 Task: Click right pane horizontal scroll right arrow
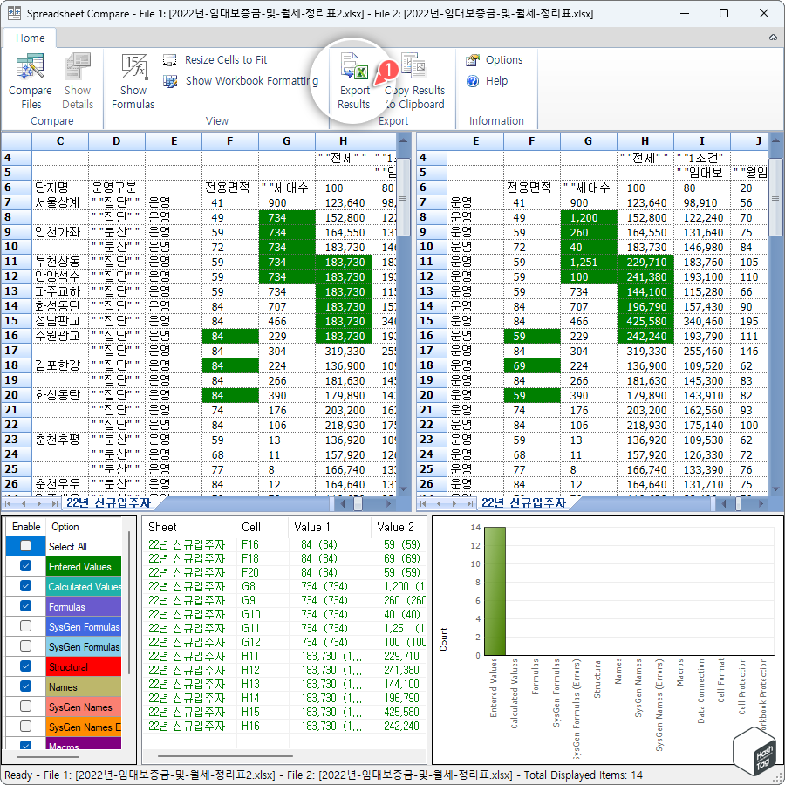[x=761, y=503]
